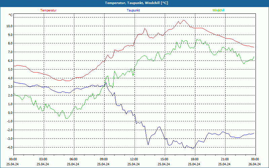The height and width of the screenshot is (168, 269).
Task: Click the °C unit label
Action: pyautogui.click(x=11, y=15)
